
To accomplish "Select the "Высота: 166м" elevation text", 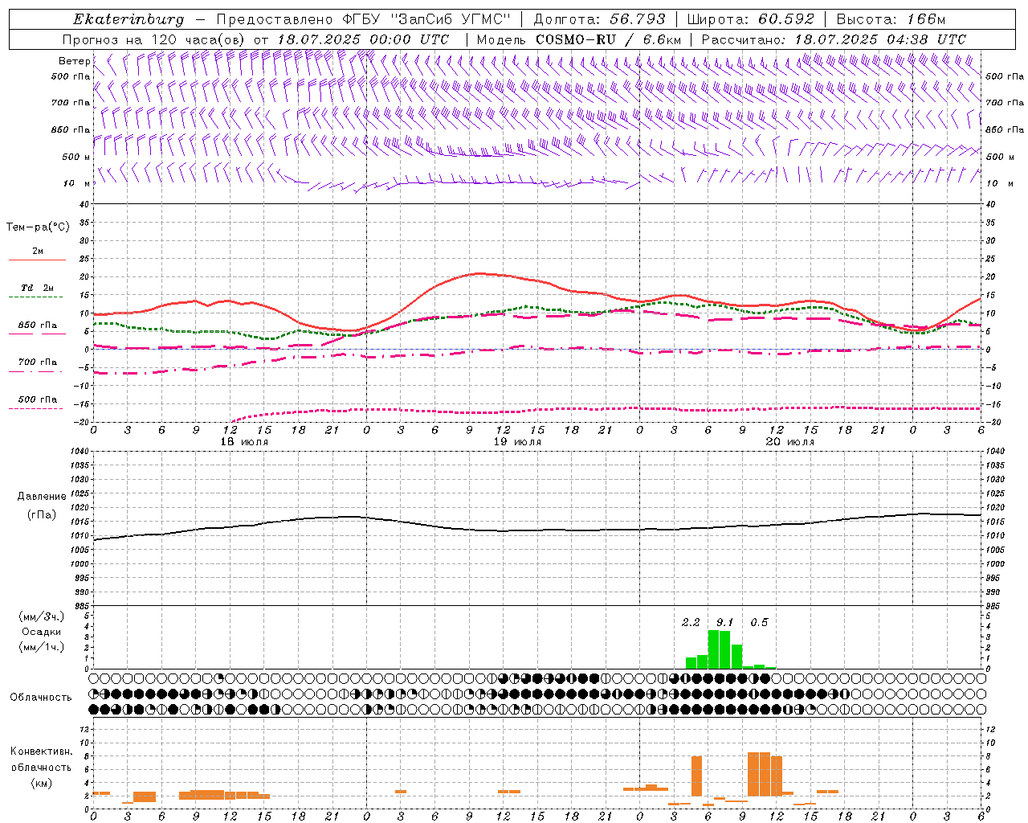I will point(891,19).
